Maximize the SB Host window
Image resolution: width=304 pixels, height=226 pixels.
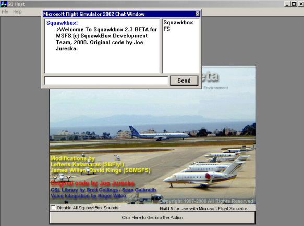click(294, 4)
